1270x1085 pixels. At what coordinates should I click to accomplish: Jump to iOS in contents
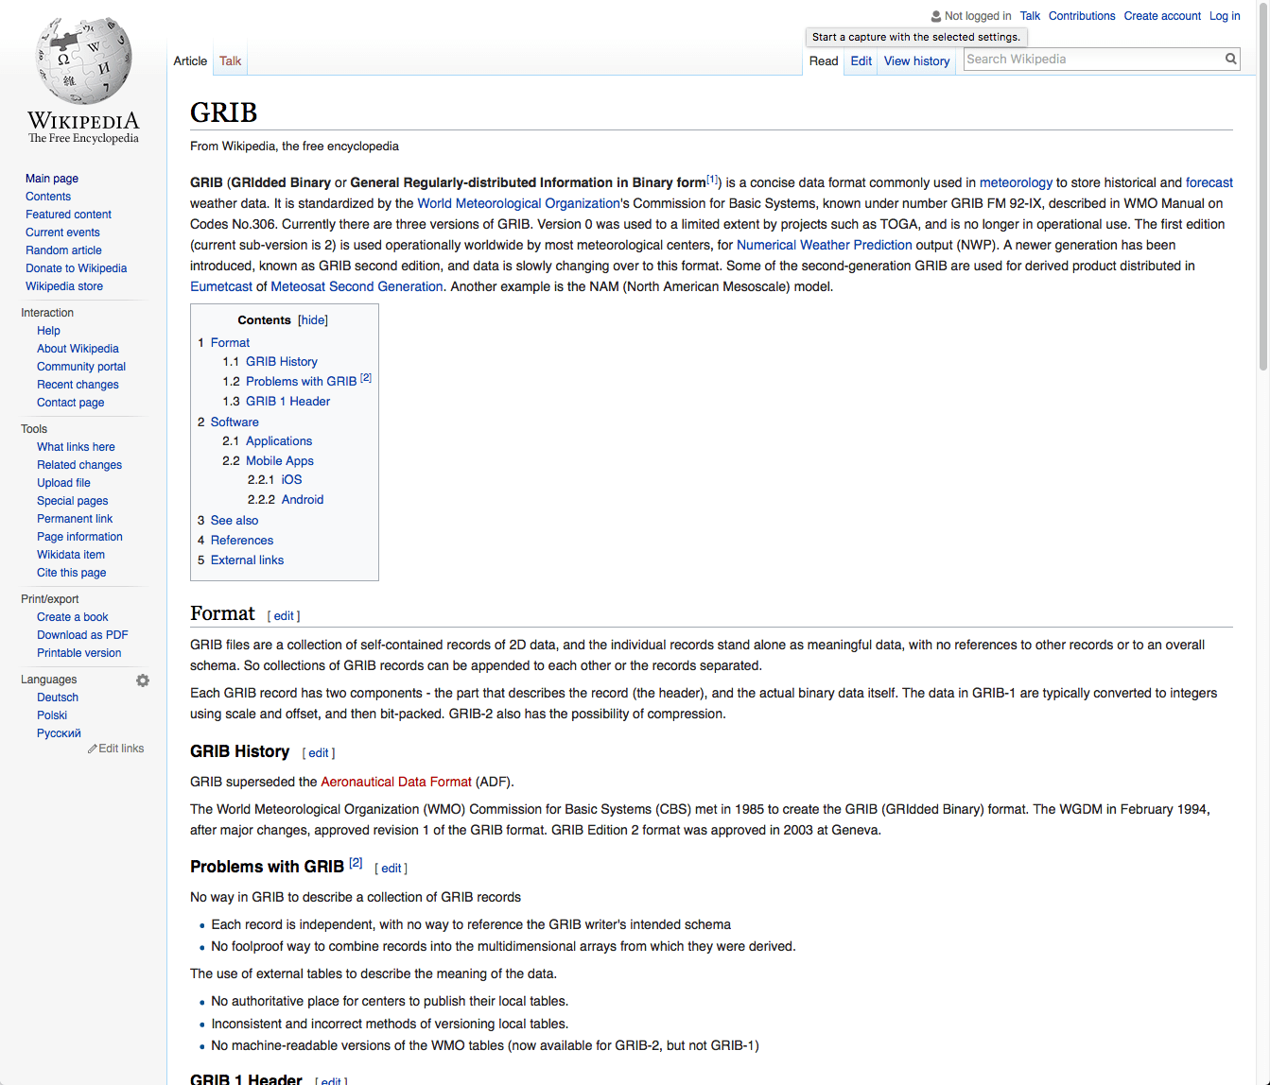click(292, 480)
